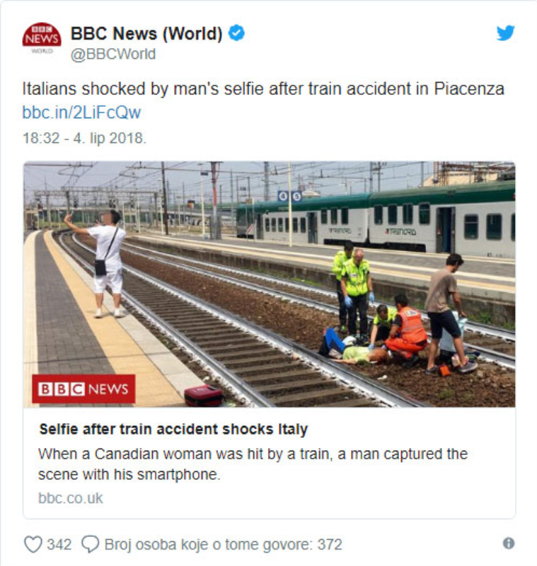Screen dimensions: 537x566
Task: Open the Twitter bird logo
Action: click(505, 33)
